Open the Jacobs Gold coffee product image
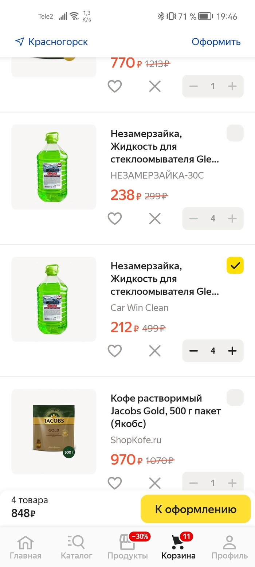 pos(54,431)
